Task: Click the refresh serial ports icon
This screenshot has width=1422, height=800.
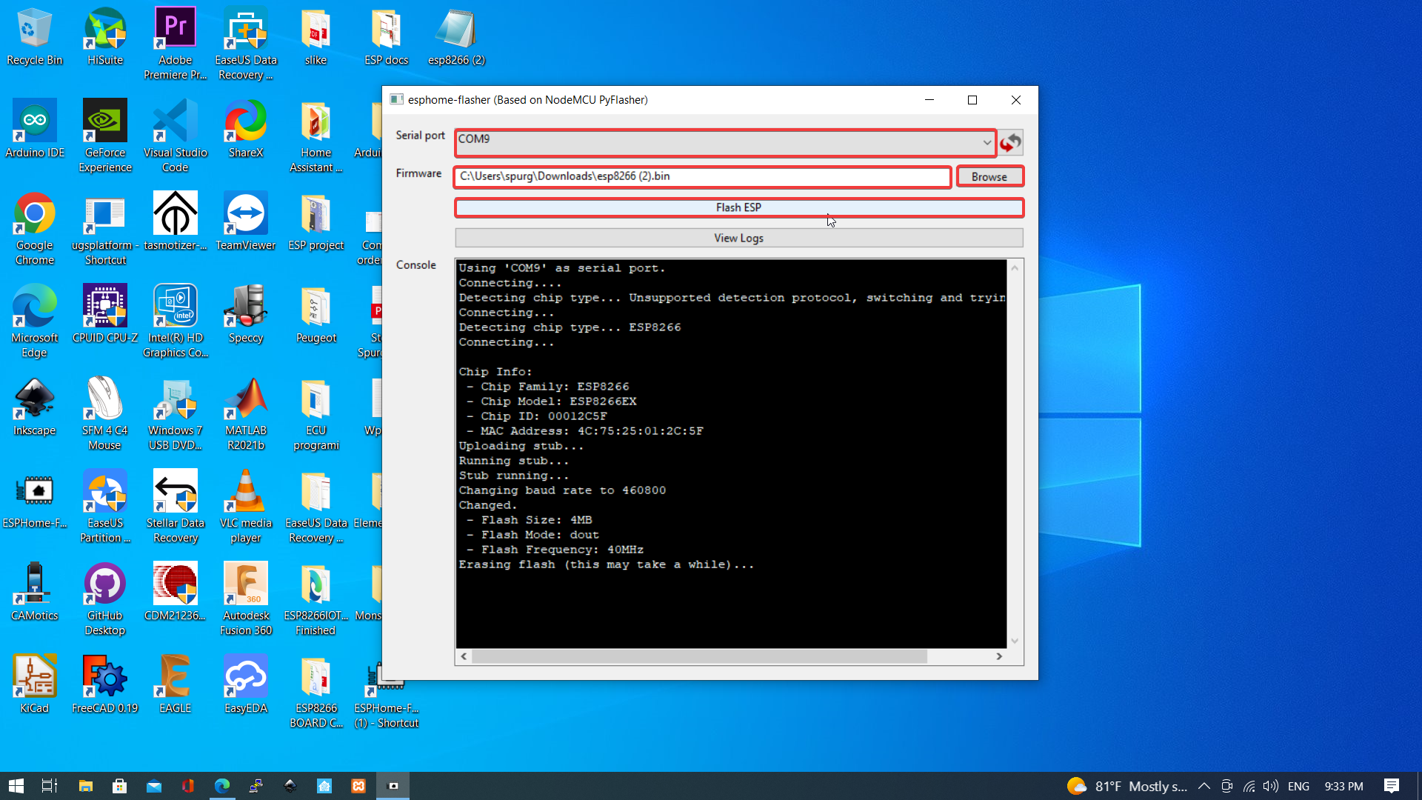Action: point(1010,142)
